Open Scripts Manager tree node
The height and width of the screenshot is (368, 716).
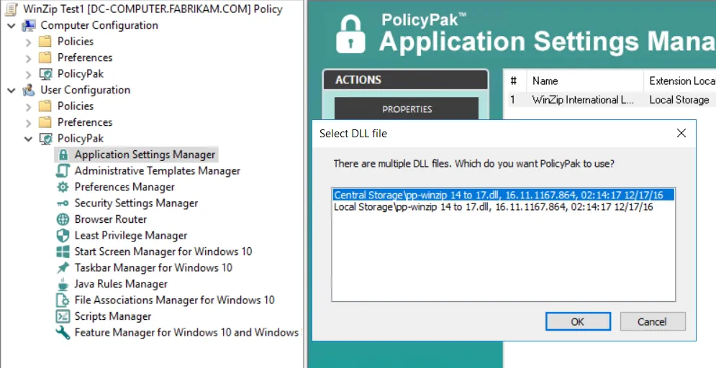coord(113,316)
